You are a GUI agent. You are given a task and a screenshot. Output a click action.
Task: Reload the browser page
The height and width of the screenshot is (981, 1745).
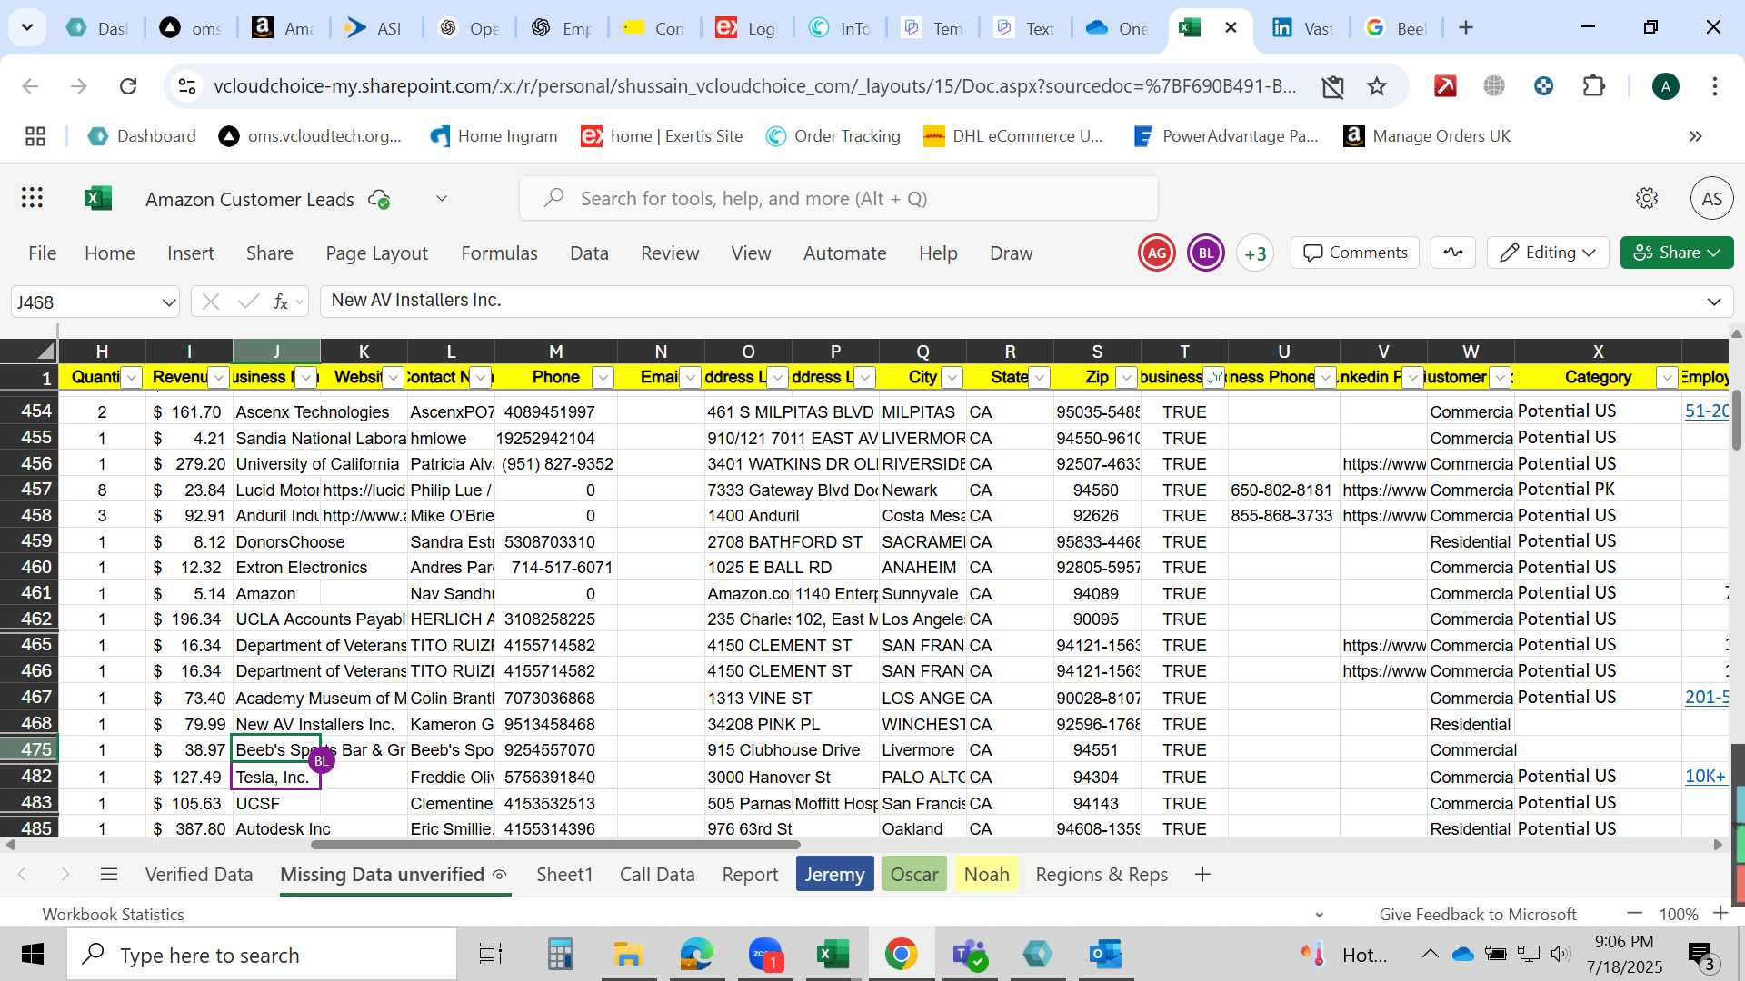coord(128,86)
